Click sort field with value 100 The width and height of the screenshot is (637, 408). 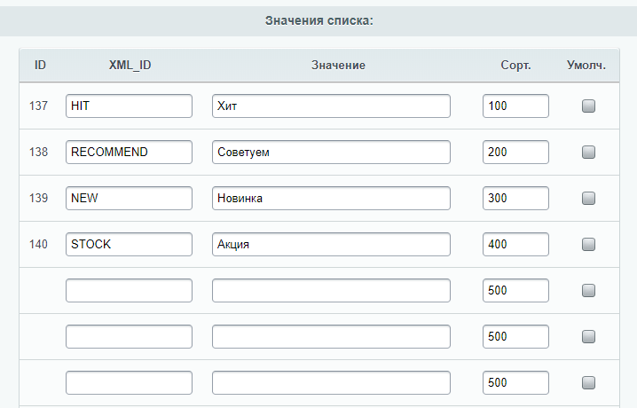(x=515, y=106)
